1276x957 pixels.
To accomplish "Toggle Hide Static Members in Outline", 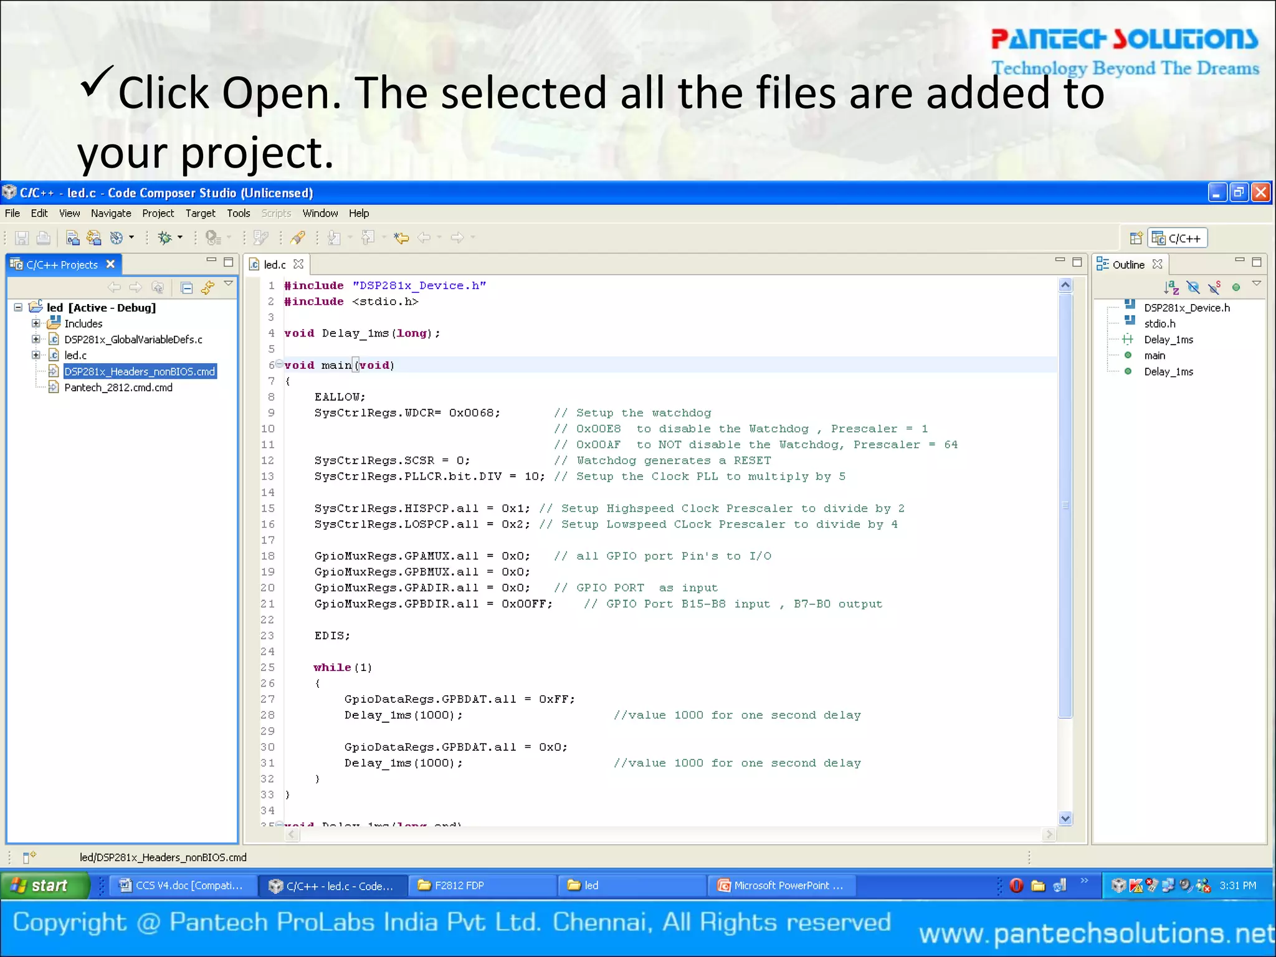I will 1214,288.
